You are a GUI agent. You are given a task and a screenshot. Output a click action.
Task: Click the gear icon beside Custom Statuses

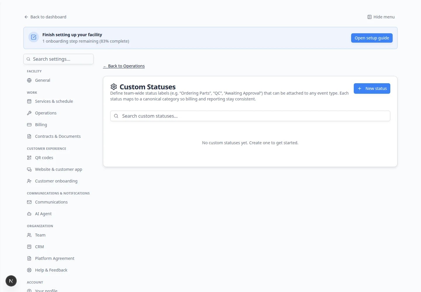114,87
